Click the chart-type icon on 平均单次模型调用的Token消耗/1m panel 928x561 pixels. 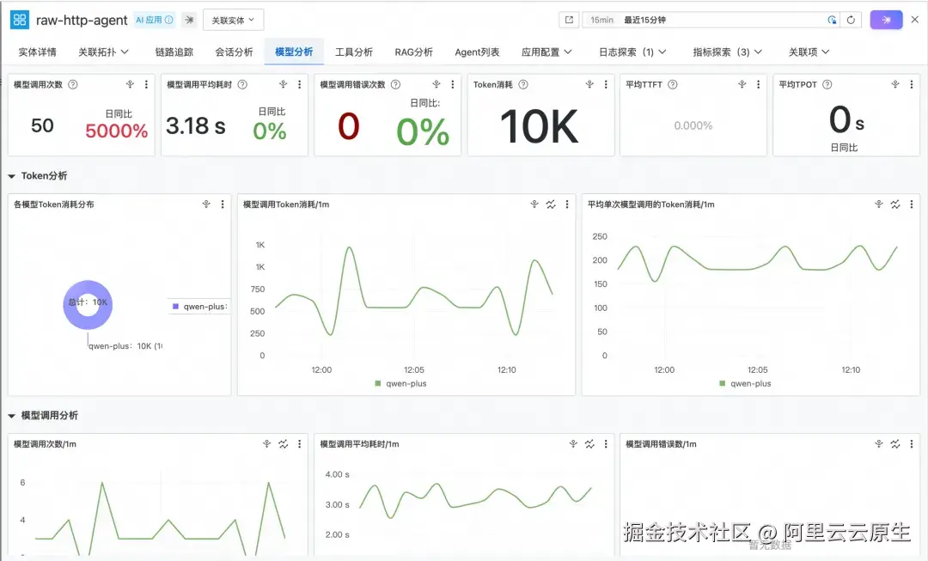(x=894, y=204)
